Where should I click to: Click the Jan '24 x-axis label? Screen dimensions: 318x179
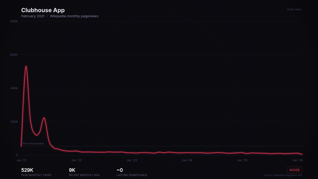[187, 160]
